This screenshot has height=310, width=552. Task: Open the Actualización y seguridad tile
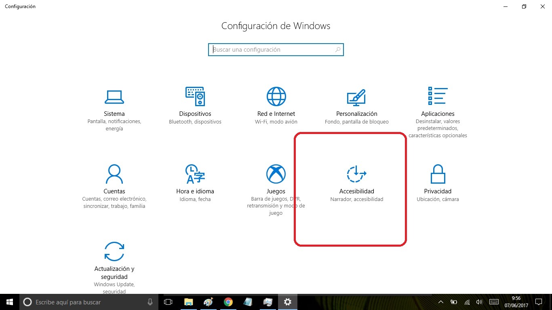(x=114, y=268)
